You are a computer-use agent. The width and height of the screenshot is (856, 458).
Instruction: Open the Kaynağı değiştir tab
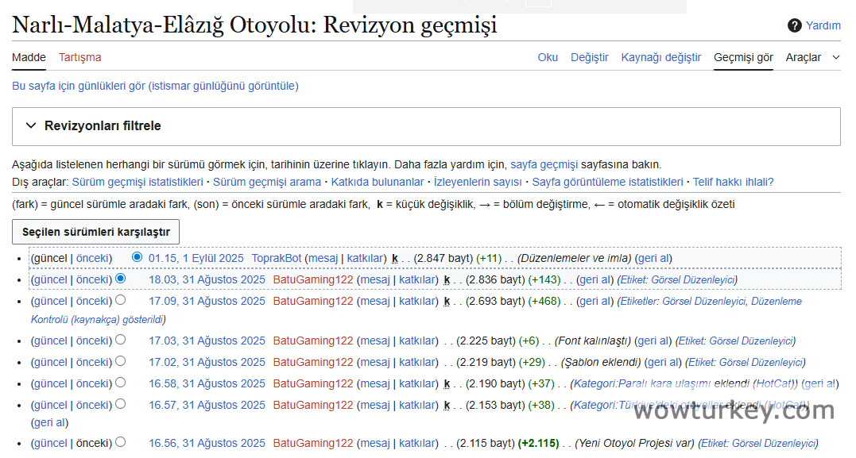(660, 57)
